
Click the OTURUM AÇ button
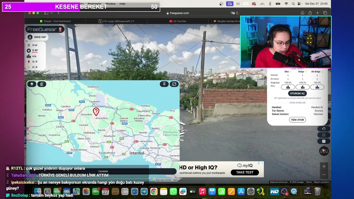tap(297, 93)
